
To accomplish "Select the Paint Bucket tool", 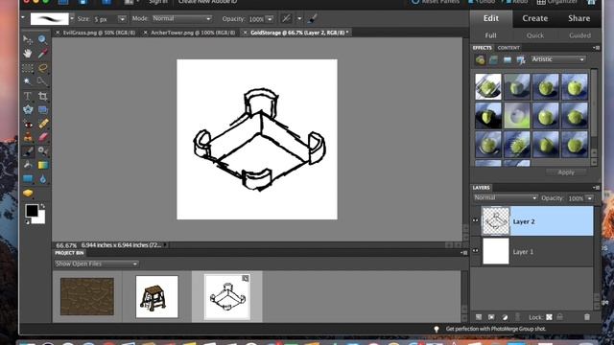I will (x=28, y=165).
